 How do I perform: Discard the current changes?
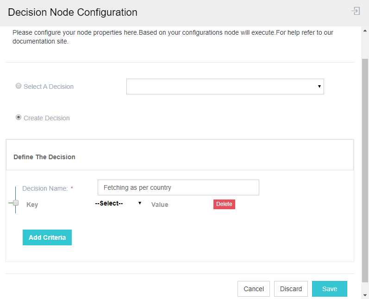pos(291,289)
